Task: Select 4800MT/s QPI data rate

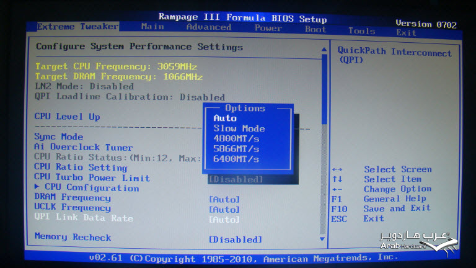Action: pyautogui.click(x=236, y=138)
